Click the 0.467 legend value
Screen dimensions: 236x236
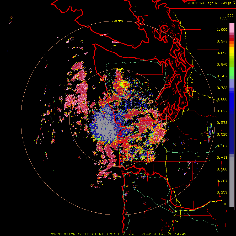click(222, 146)
